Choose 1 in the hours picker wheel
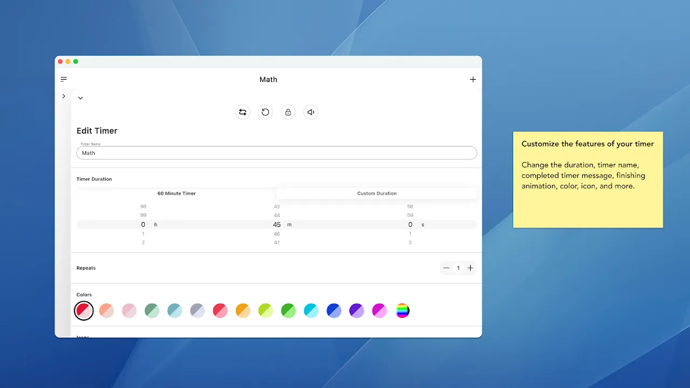 pyautogui.click(x=143, y=233)
